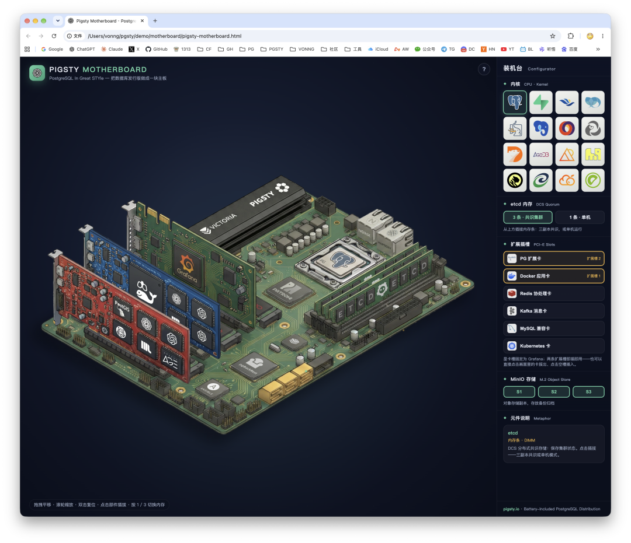
Task: Choose the yellow twin-elephant kernel tile
Action: click(593, 154)
